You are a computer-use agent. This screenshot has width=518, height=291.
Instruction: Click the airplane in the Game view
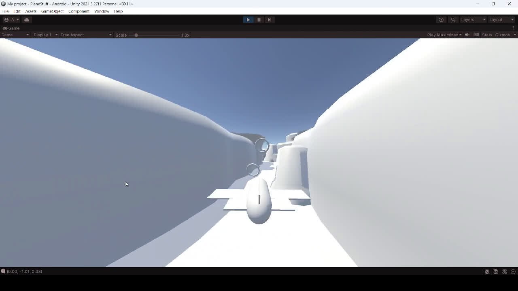click(259, 201)
